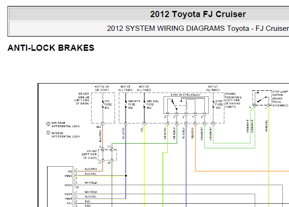Image resolution: width=289 pixels, height=207 pixels.
Task: Select the 'STOP LP CTRL RELAY' label
Action: tap(185, 95)
